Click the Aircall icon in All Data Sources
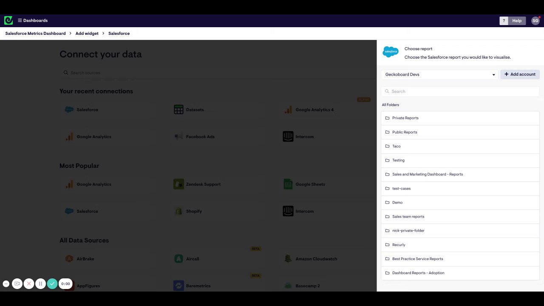 tap(178, 259)
